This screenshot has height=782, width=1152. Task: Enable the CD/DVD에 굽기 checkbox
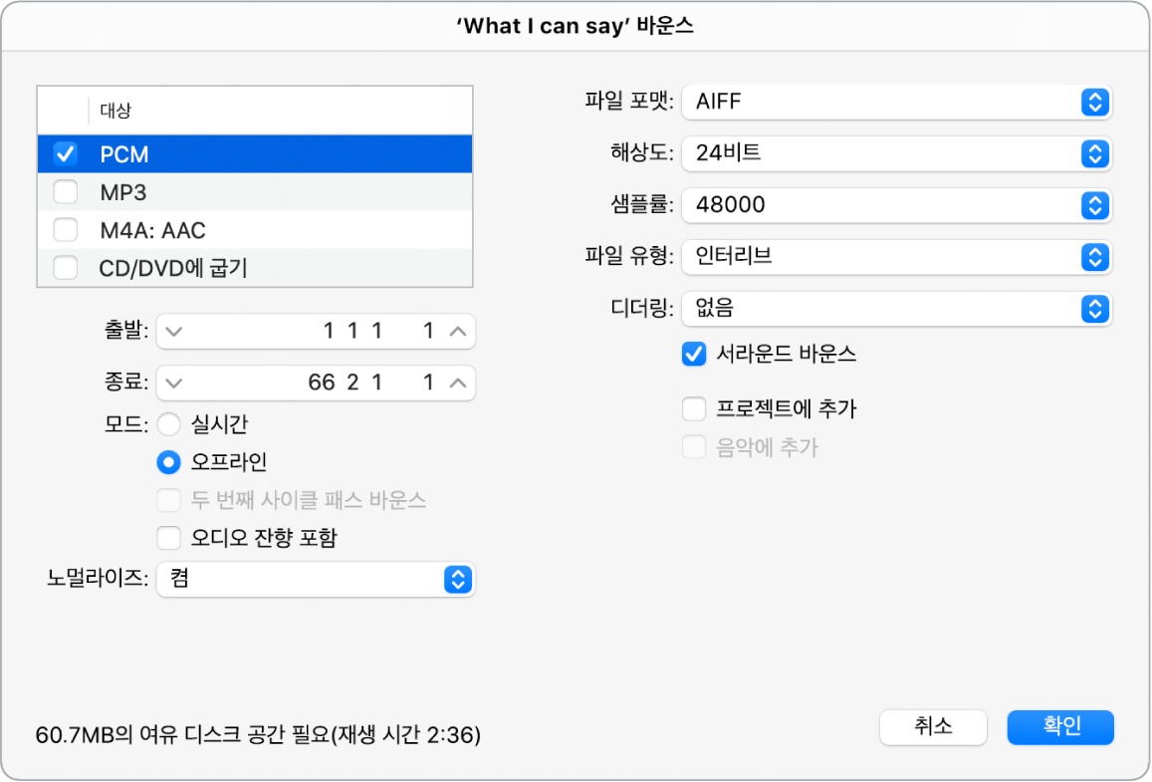tap(66, 268)
